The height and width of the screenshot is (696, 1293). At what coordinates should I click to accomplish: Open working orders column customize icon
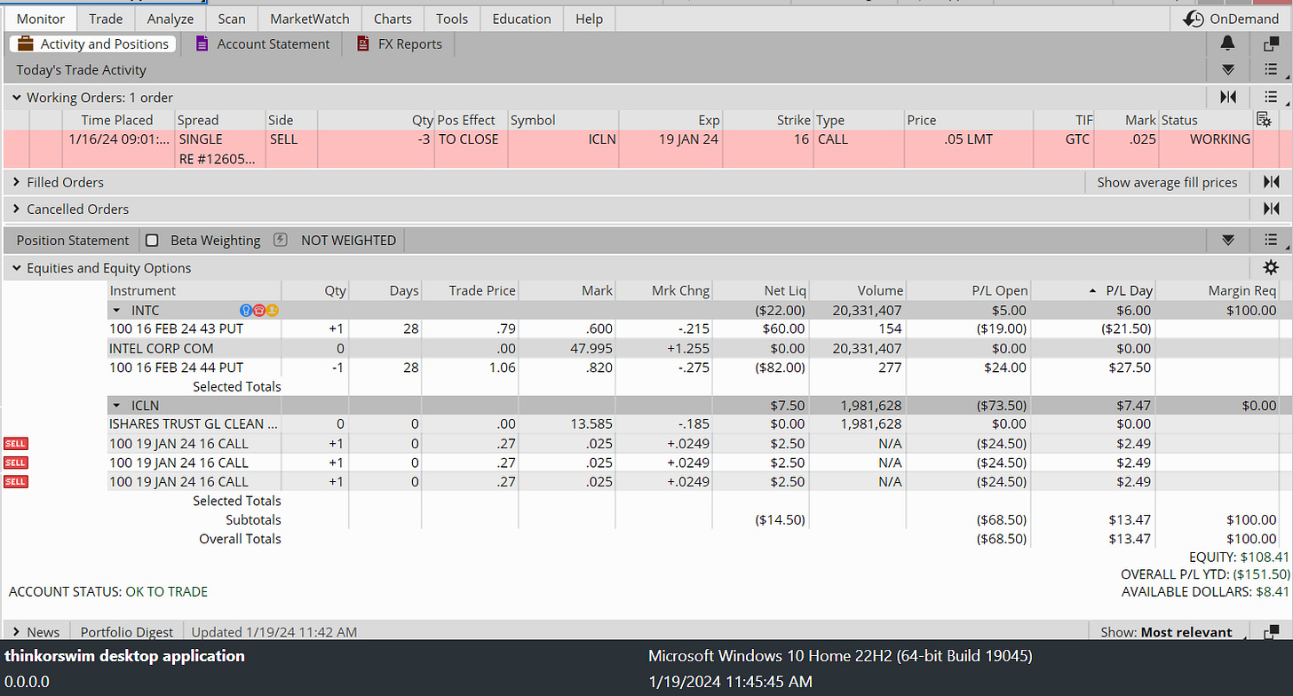pos(1264,120)
